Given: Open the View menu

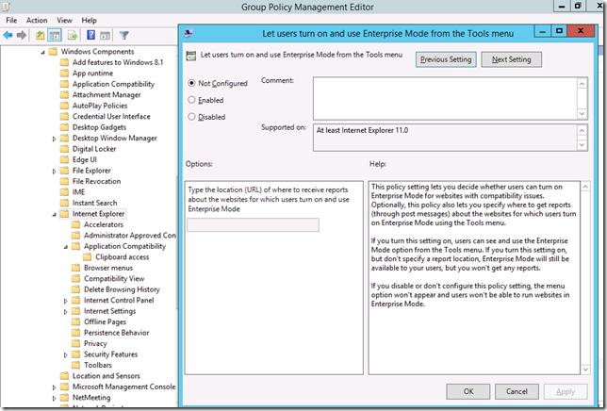Looking at the screenshot, I should tap(64, 20).
